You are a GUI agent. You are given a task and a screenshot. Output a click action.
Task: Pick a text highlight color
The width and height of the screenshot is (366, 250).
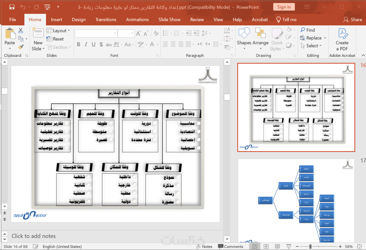141,45
